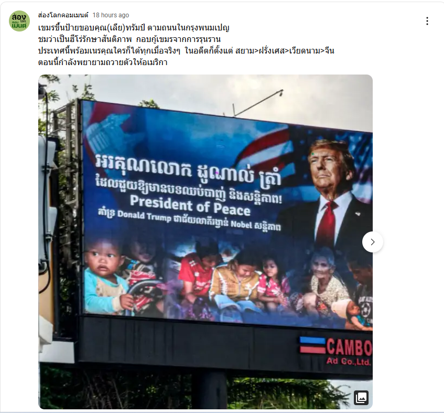Viewport: 444px width, 413px height.
Task: Show the next image with the arrow
Action: (x=372, y=242)
